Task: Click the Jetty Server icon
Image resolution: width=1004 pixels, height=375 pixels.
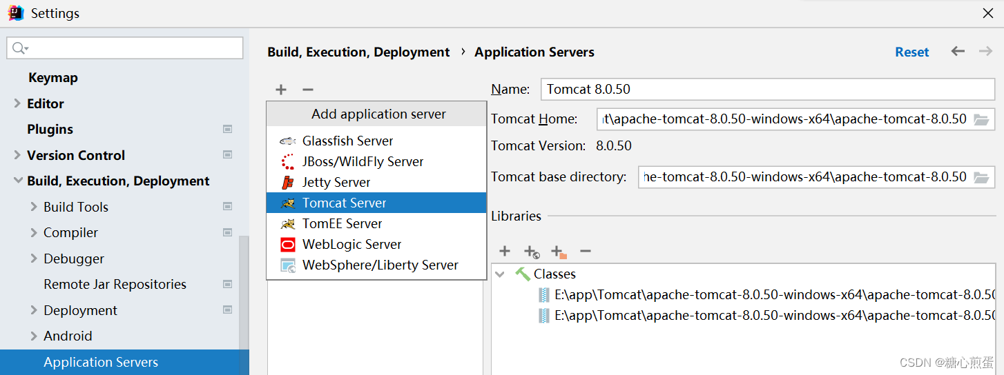Action: (288, 182)
